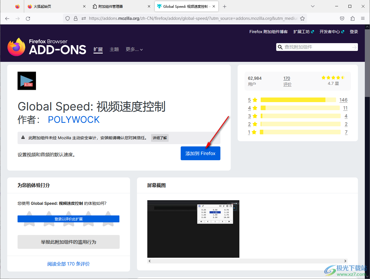Select the 主题 navigation item
Viewport: 370px width, 279px height.
click(114, 49)
